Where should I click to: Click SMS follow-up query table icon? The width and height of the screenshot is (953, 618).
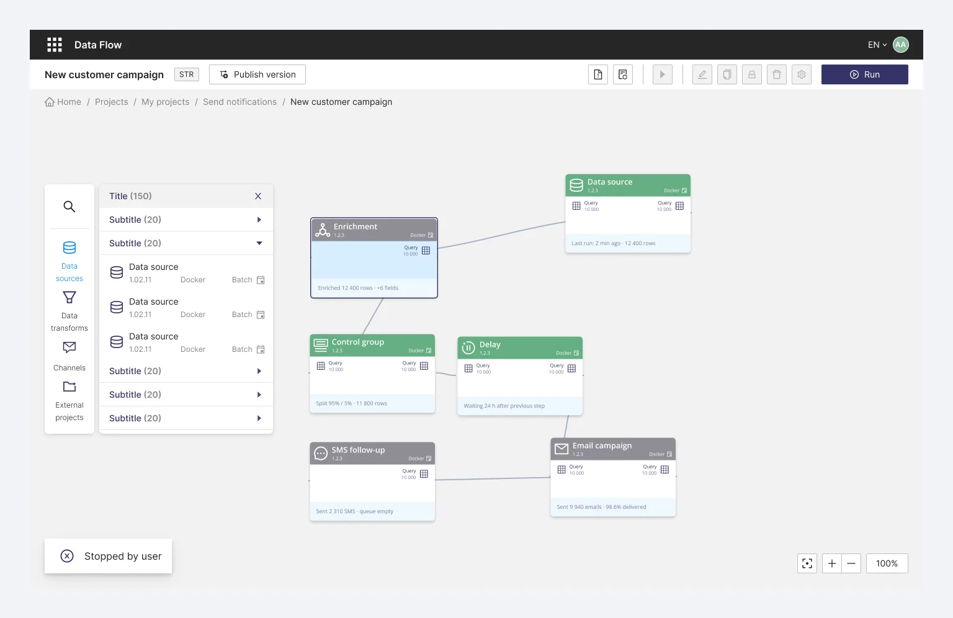tap(424, 474)
